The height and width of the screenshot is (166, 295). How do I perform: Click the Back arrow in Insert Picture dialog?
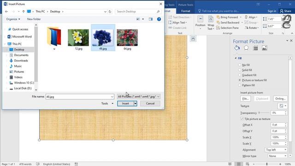point(6,12)
